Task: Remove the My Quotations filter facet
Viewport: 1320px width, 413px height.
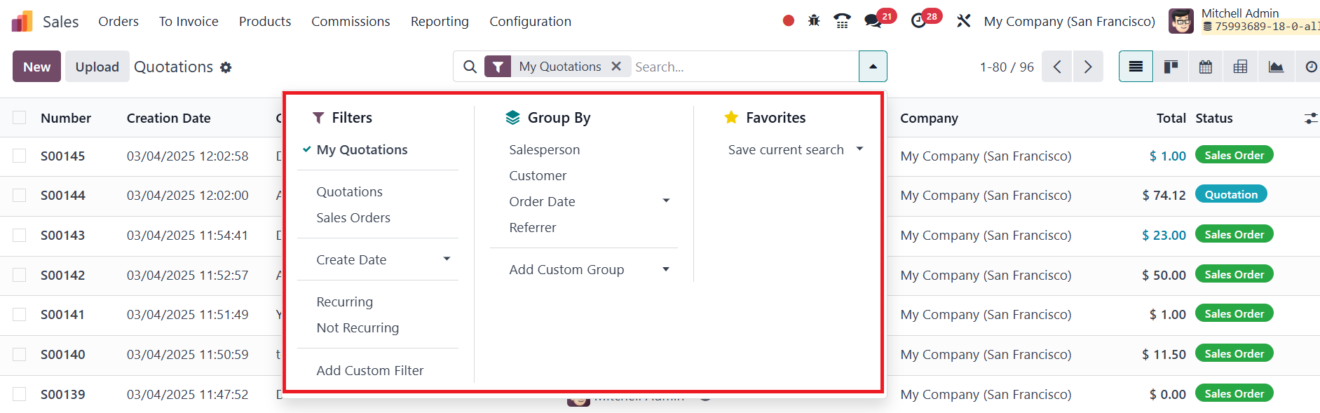Action: pyautogui.click(x=616, y=66)
